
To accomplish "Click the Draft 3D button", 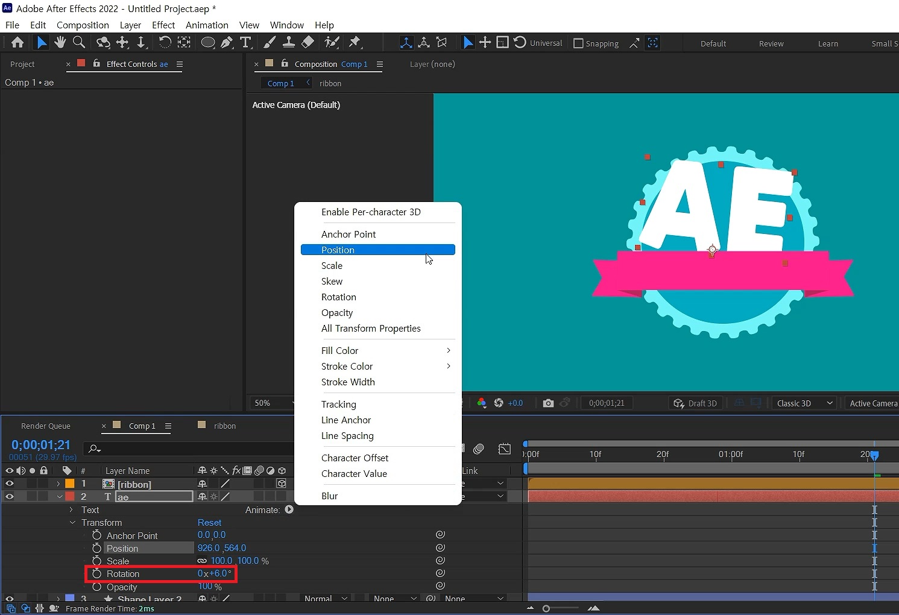I will [696, 403].
